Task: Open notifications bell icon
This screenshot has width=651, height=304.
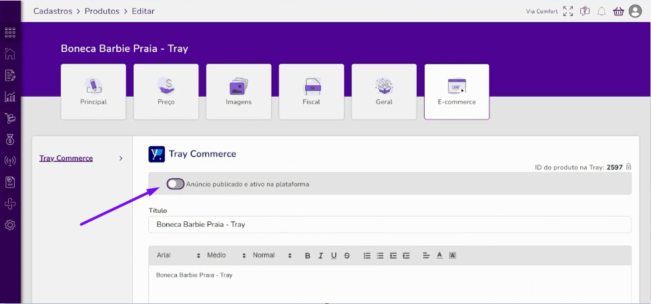Action: pyautogui.click(x=602, y=11)
